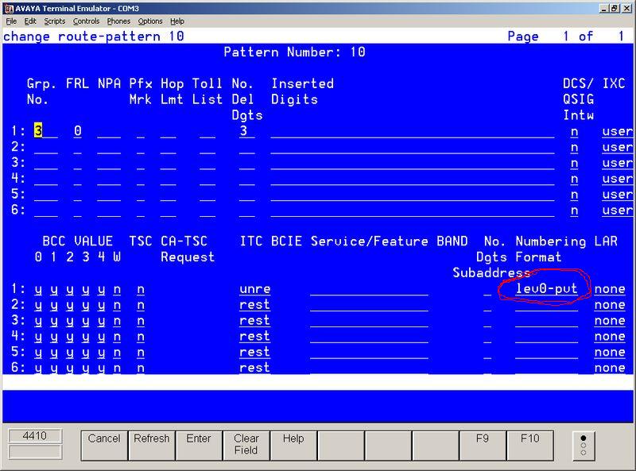Select the No. Del Dgts field showing 3
636x471 pixels.
click(246, 131)
